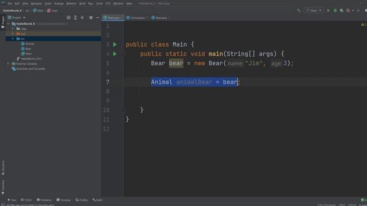Click animalBear variable name on line 7
Image resolution: width=367 pixels, height=206 pixels.
[x=194, y=82]
